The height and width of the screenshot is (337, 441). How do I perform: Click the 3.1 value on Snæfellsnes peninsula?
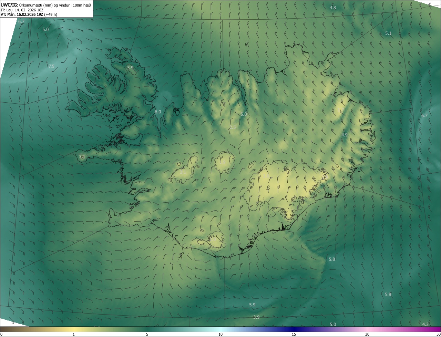(x=82, y=157)
